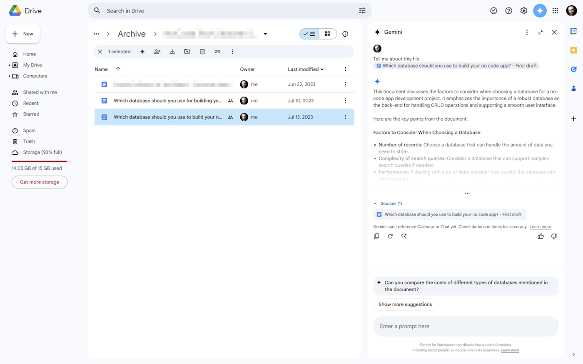Expand the Computers tree arrow

point(10,76)
